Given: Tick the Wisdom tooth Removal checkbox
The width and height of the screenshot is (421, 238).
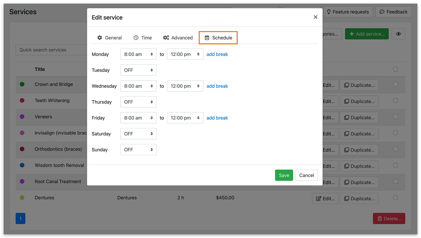Looking at the screenshot, I should [x=395, y=165].
